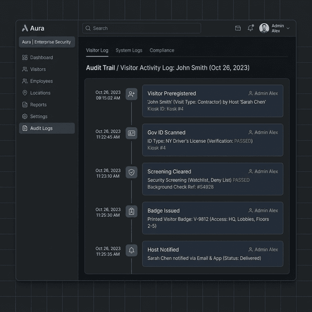Click the Audit Trail breadcrumb link
Viewport: 312px width, 312px height.
click(100, 68)
